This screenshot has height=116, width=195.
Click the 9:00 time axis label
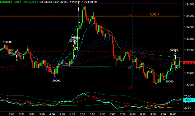coord(153,114)
